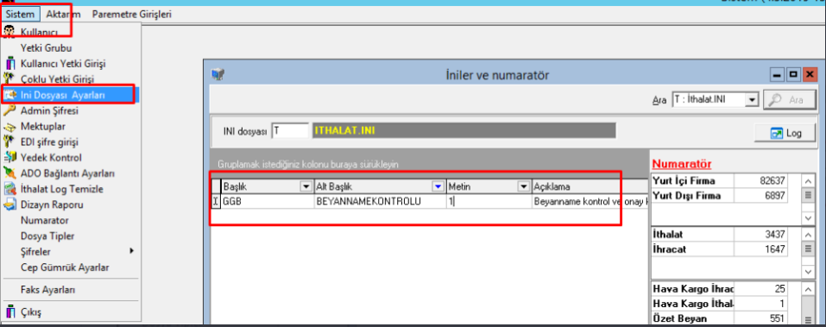Image resolution: width=826 pixels, height=327 pixels.
Task: Open the Alt Başlık column filter arrow
Action: point(438,186)
